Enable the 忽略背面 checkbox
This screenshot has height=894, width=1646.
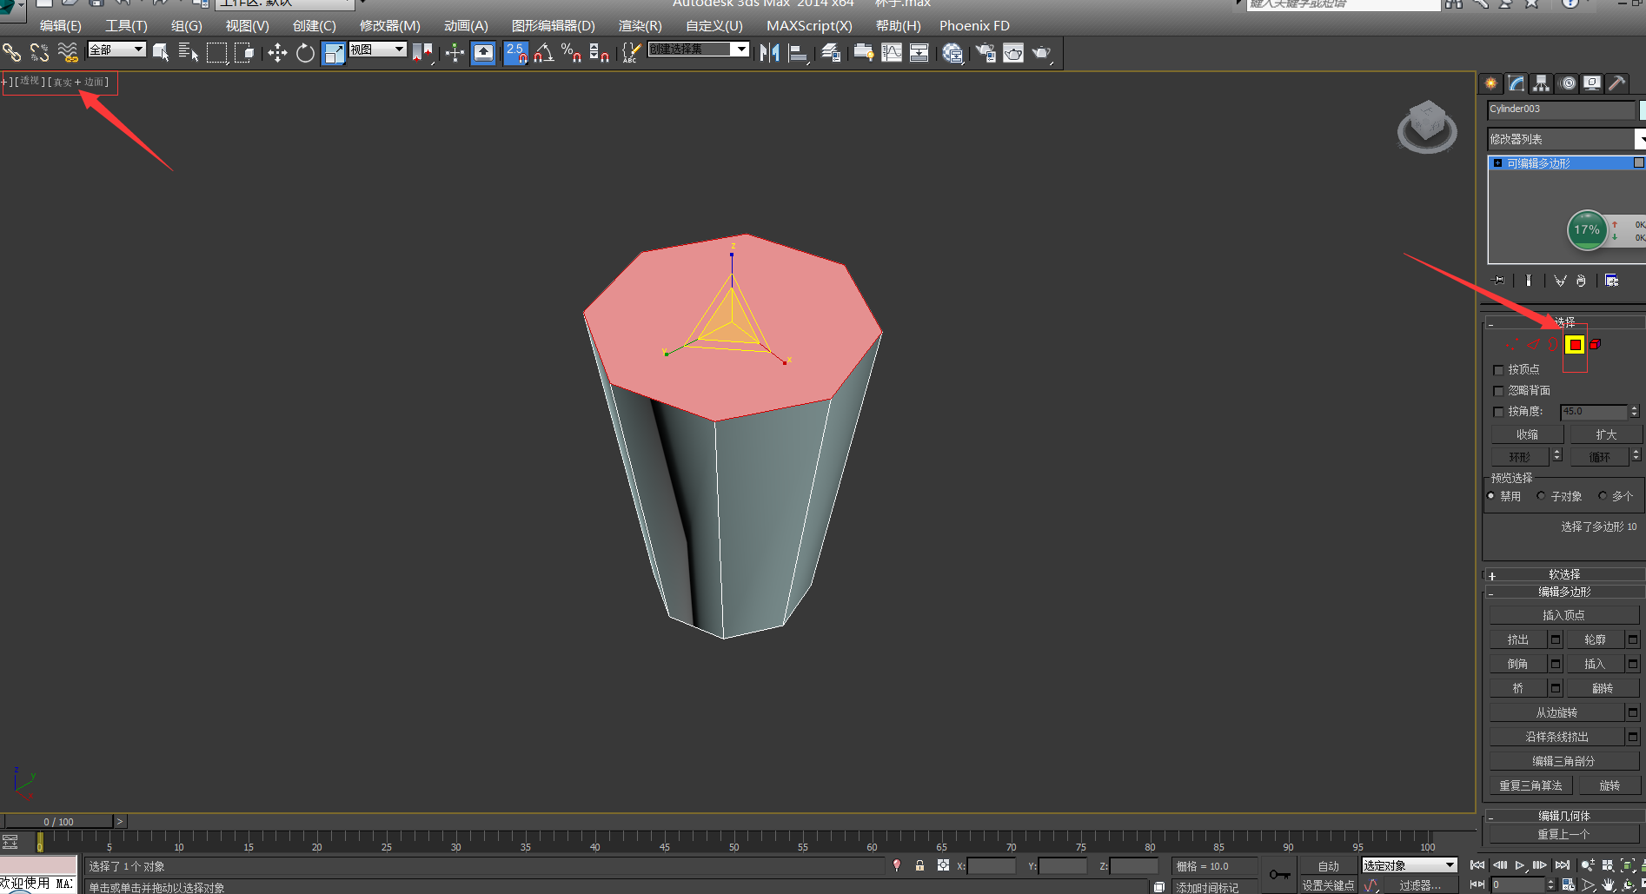(x=1498, y=391)
